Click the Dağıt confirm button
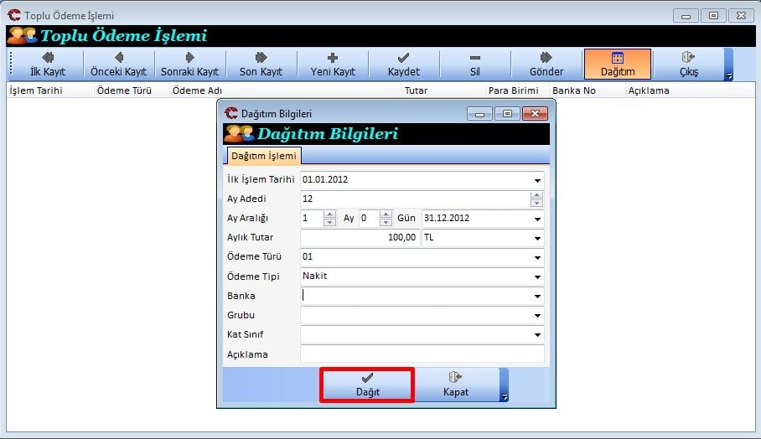Image resolution: width=761 pixels, height=439 pixels. coord(367,385)
